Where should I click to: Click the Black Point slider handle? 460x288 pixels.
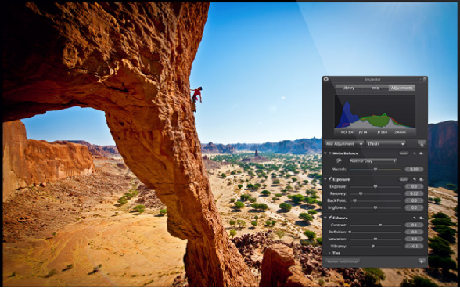(x=354, y=200)
